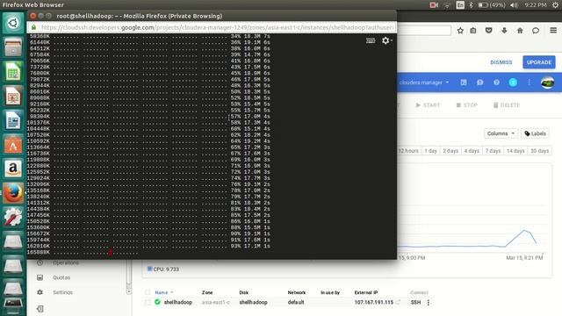Image resolution: width=562 pixels, height=316 pixels.
Task: Open the shellhadoop instance name link
Action: pos(177,302)
